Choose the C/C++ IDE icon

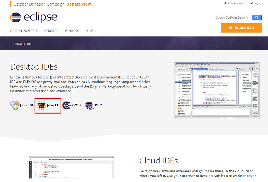pyautogui.click(x=67, y=105)
